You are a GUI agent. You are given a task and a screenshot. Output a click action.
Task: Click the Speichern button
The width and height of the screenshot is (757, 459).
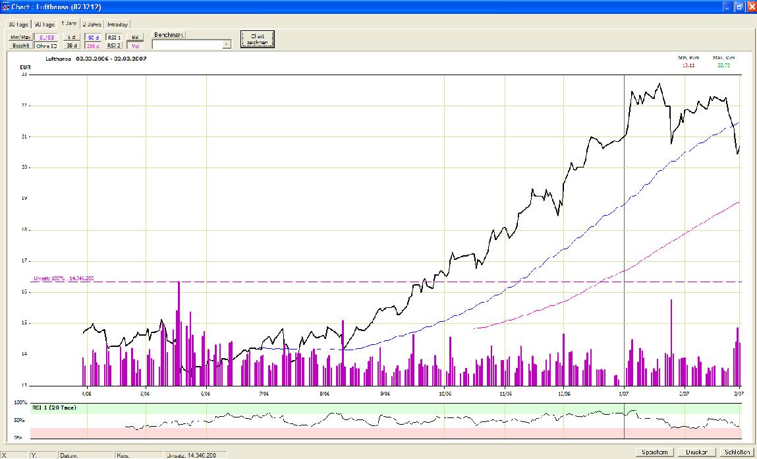(655, 452)
